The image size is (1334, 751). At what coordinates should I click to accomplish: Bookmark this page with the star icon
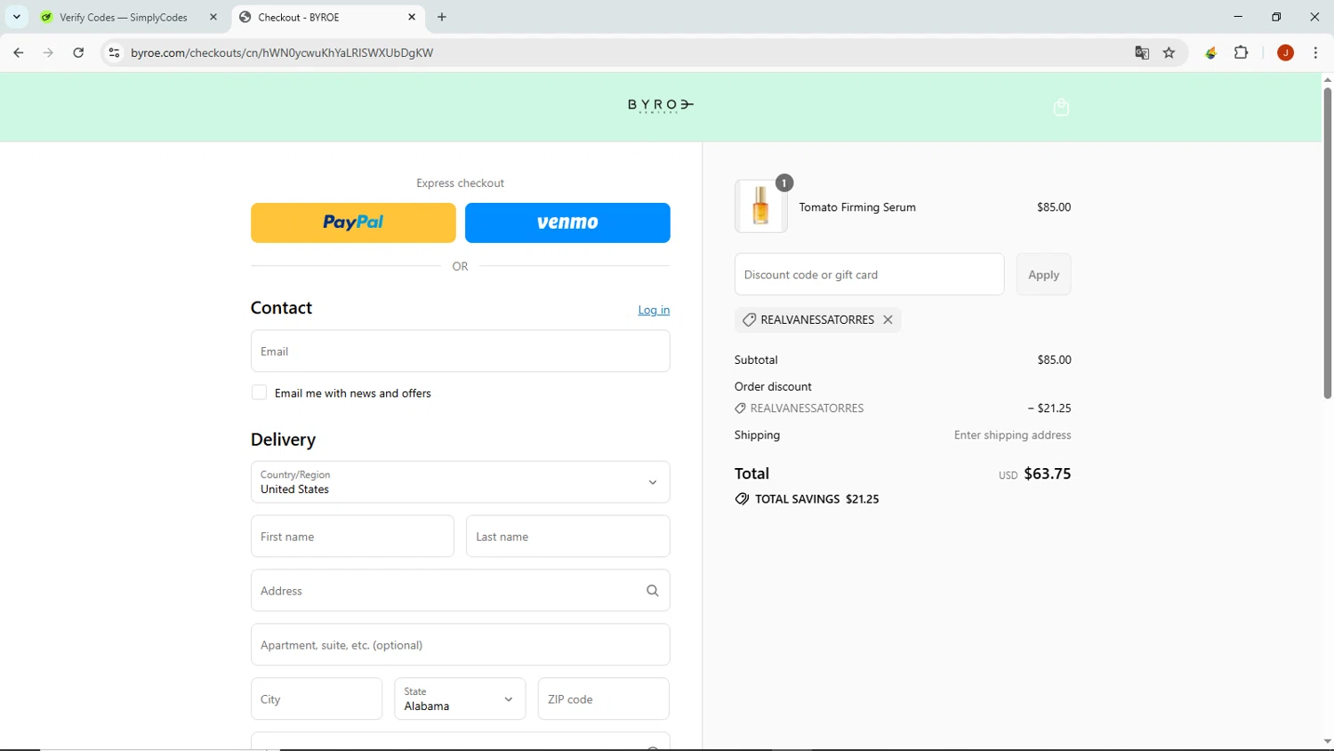(1169, 52)
